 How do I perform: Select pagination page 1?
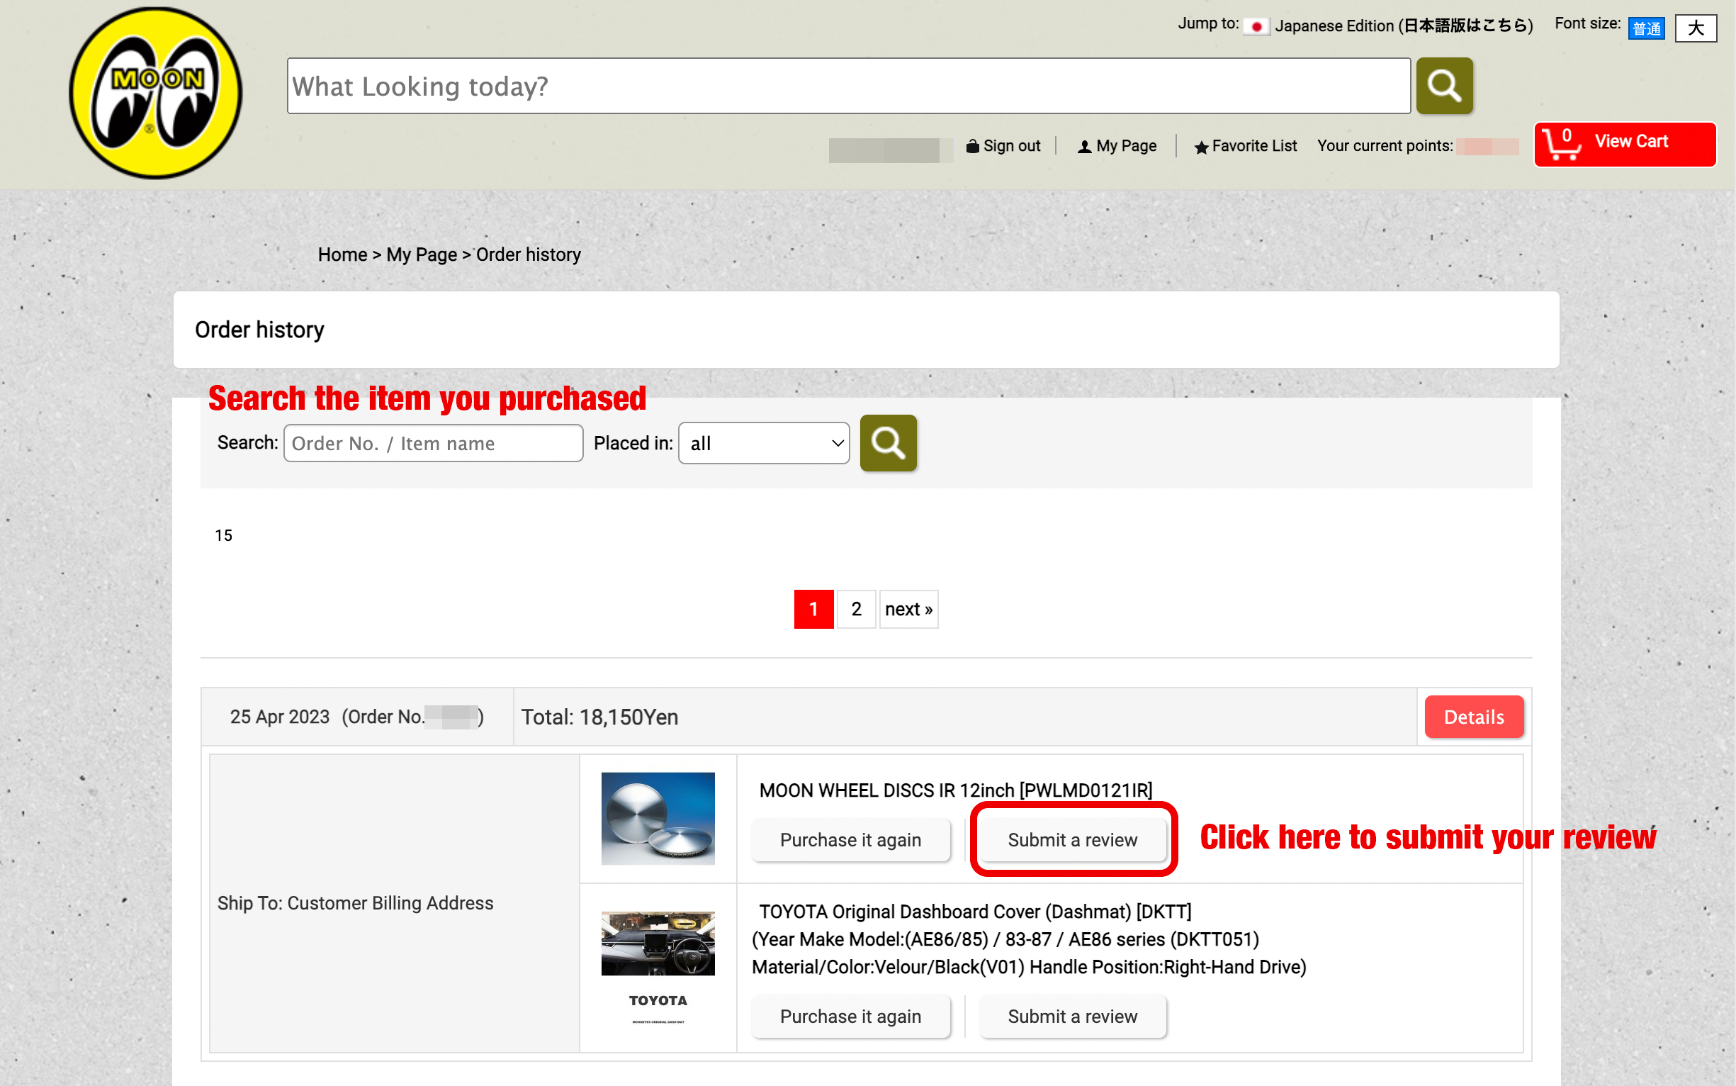tap(813, 608)
